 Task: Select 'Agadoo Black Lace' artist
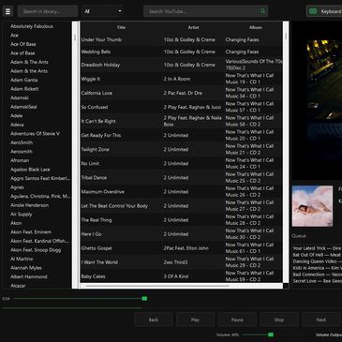click(30, 170)
